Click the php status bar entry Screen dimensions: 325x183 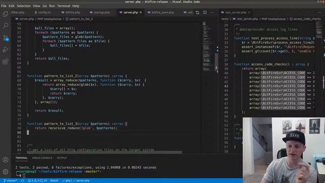[x=67, y=181]
